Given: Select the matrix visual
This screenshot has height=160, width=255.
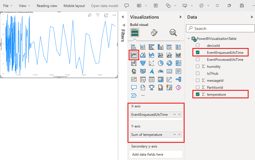Looking at the screenshot, I should [x=160, y=79].
